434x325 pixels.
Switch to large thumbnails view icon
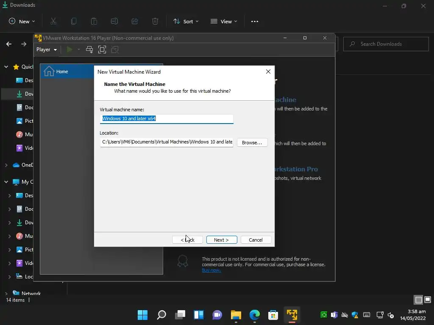tap(428, 300)
